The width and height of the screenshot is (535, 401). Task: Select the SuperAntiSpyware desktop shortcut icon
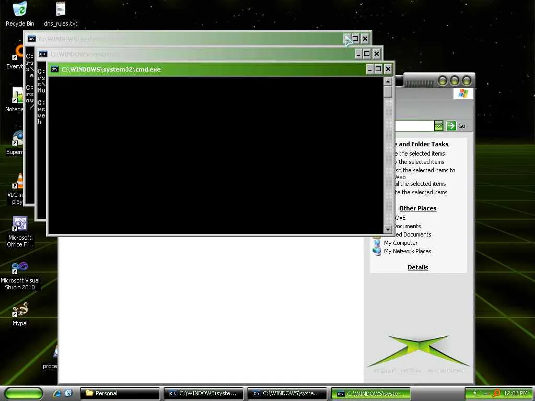tap(16, 143)
